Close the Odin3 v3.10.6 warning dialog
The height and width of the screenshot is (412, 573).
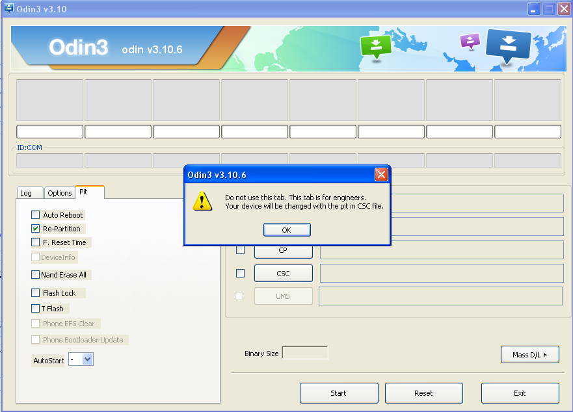pos(381,175)
